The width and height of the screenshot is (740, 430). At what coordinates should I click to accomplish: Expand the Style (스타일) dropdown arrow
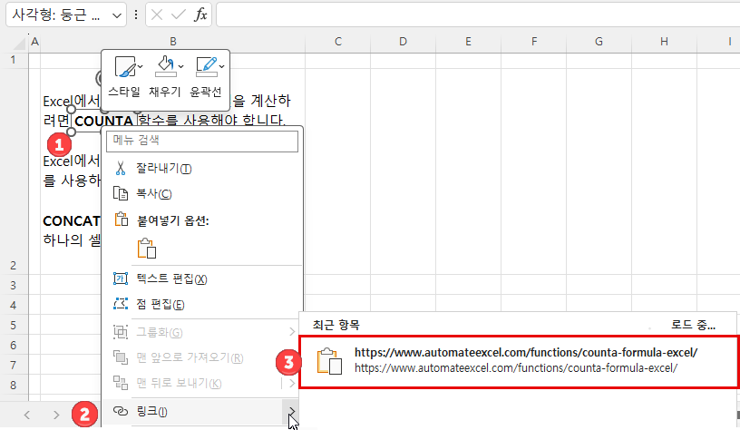[140, 67]
